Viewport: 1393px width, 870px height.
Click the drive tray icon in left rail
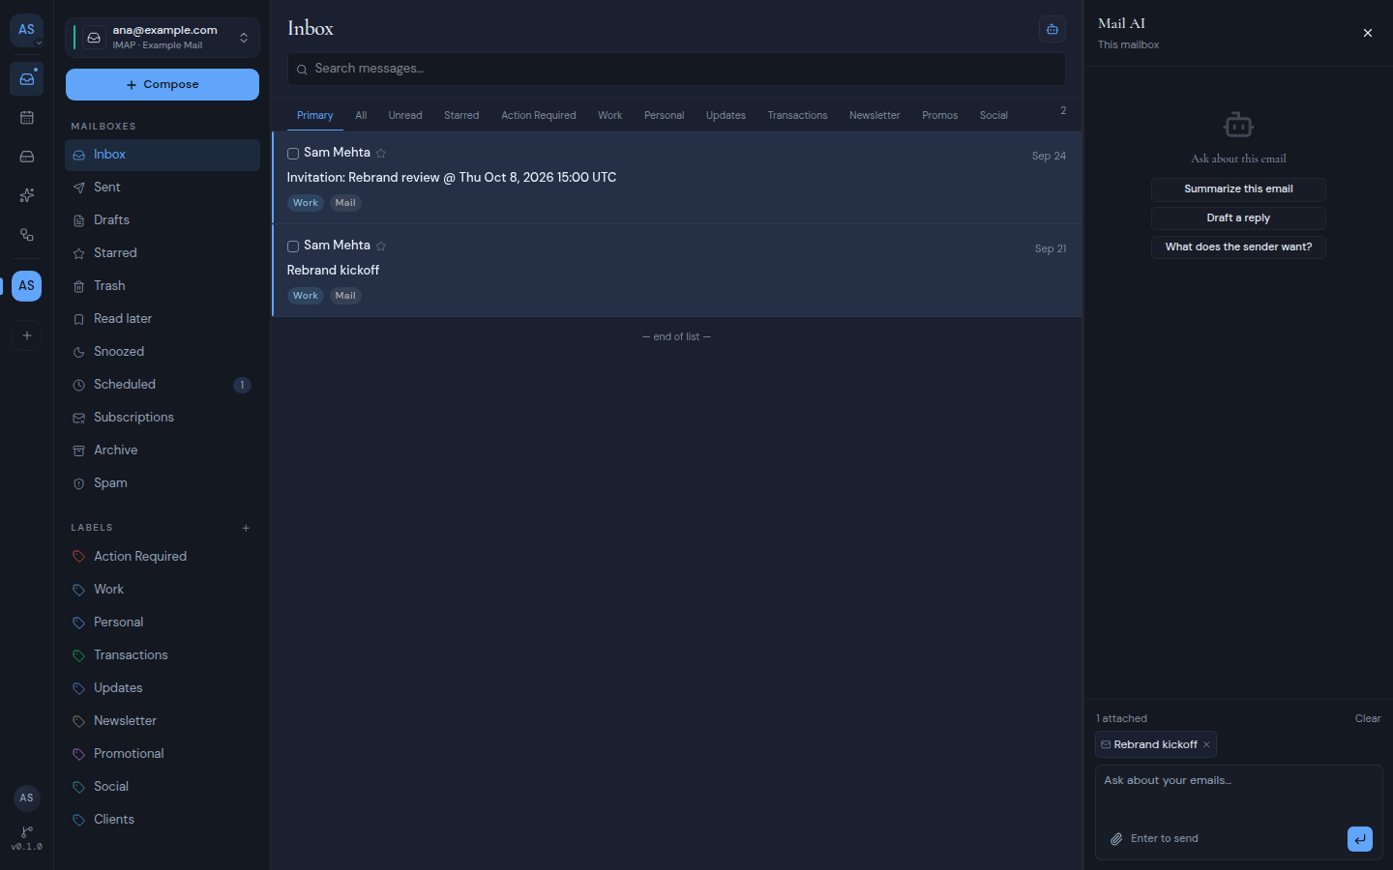click(x=26, y=157)
